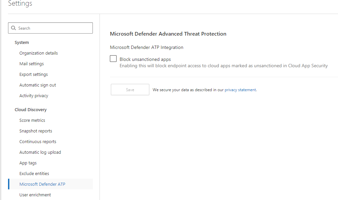
Task: Click the Enabling this will block description text
Action: [x=224, y=66]
